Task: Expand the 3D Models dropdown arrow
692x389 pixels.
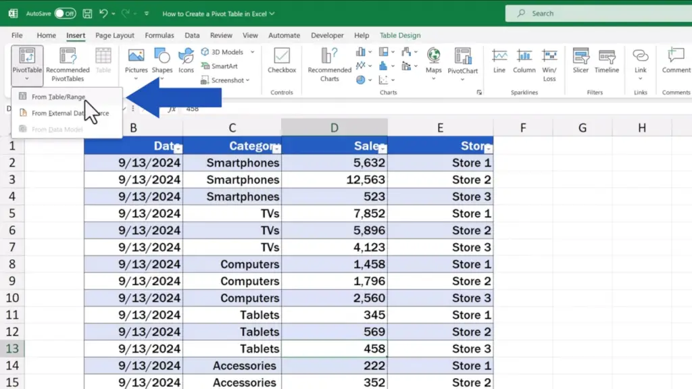Action: 253,52
